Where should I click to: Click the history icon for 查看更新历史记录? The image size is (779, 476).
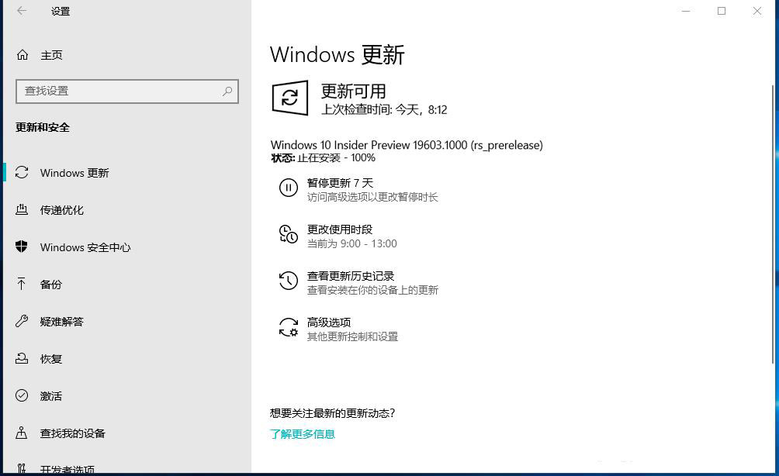click(288, 281)
